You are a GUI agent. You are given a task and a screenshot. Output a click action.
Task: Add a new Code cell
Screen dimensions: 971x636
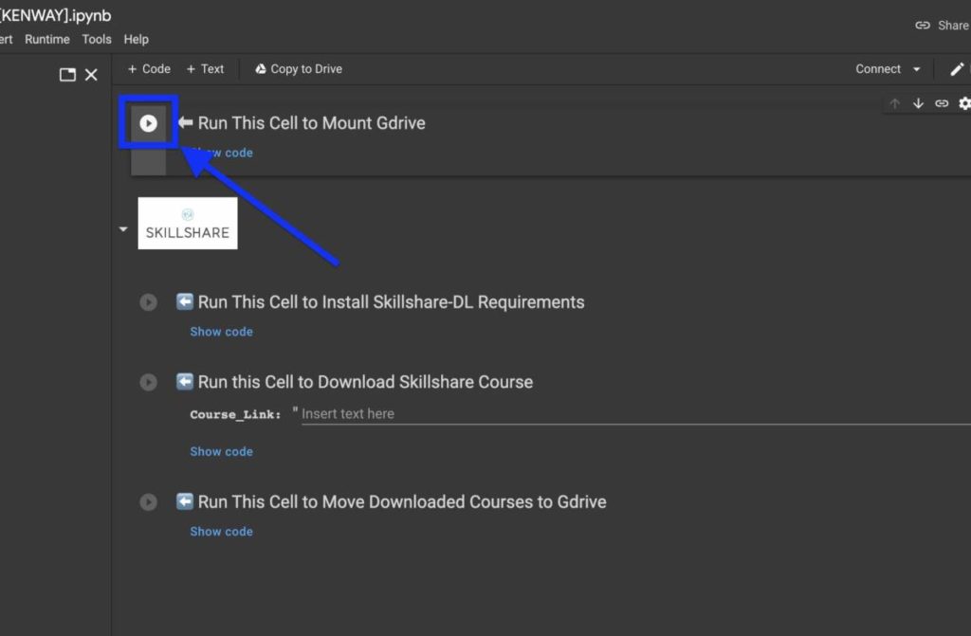(149, 69)
